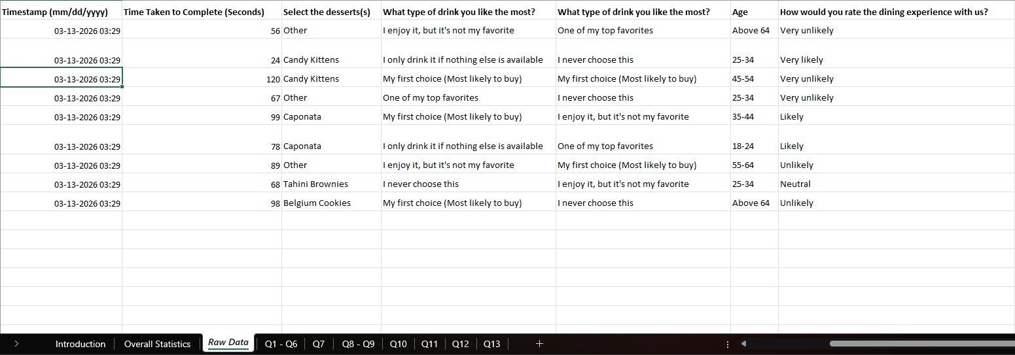Open the Q1 - Q6 sheet tab
This screenshot has width=1015, height=355.
pyautogui.click(x=281, y=344)
